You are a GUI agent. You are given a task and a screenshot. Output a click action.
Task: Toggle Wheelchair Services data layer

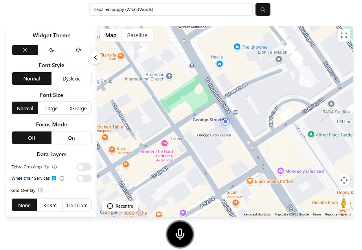click(x=84, y=179)
